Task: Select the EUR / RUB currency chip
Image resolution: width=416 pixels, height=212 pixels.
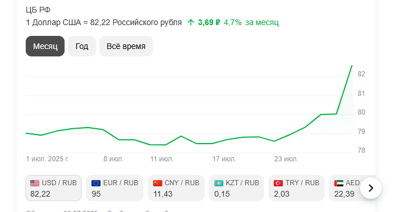Action: point(115,188)
